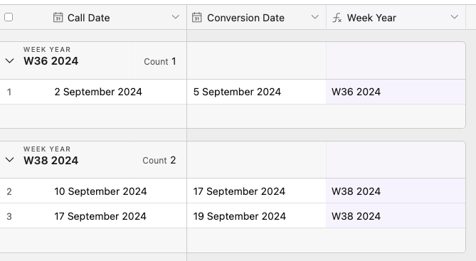
Task: Select the 5 September 2024 conversion date cell
Action: click(257, 92)
